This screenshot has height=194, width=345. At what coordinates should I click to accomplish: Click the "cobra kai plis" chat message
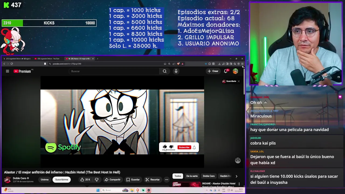pyautogui.click(x=263, y=143)
